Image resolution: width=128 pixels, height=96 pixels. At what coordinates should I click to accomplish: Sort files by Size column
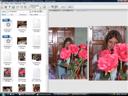pos(15,15)
